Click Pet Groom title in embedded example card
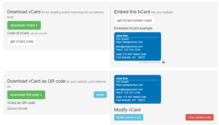This screenshot has width=219, height=125. coord(122,39)
